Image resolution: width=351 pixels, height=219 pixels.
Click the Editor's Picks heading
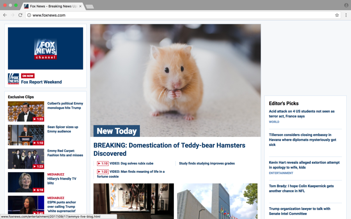click(284, 103)
